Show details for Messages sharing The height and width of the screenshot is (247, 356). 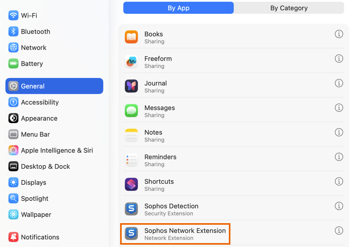click(339, 108)
